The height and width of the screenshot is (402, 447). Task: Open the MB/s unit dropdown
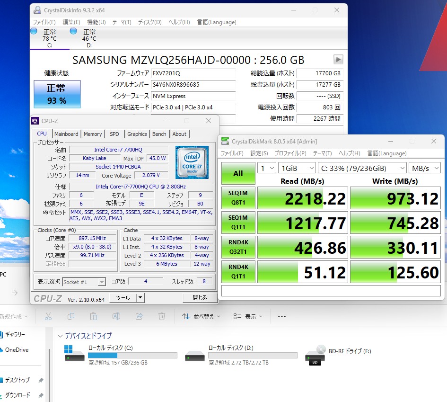pos(424,169)
